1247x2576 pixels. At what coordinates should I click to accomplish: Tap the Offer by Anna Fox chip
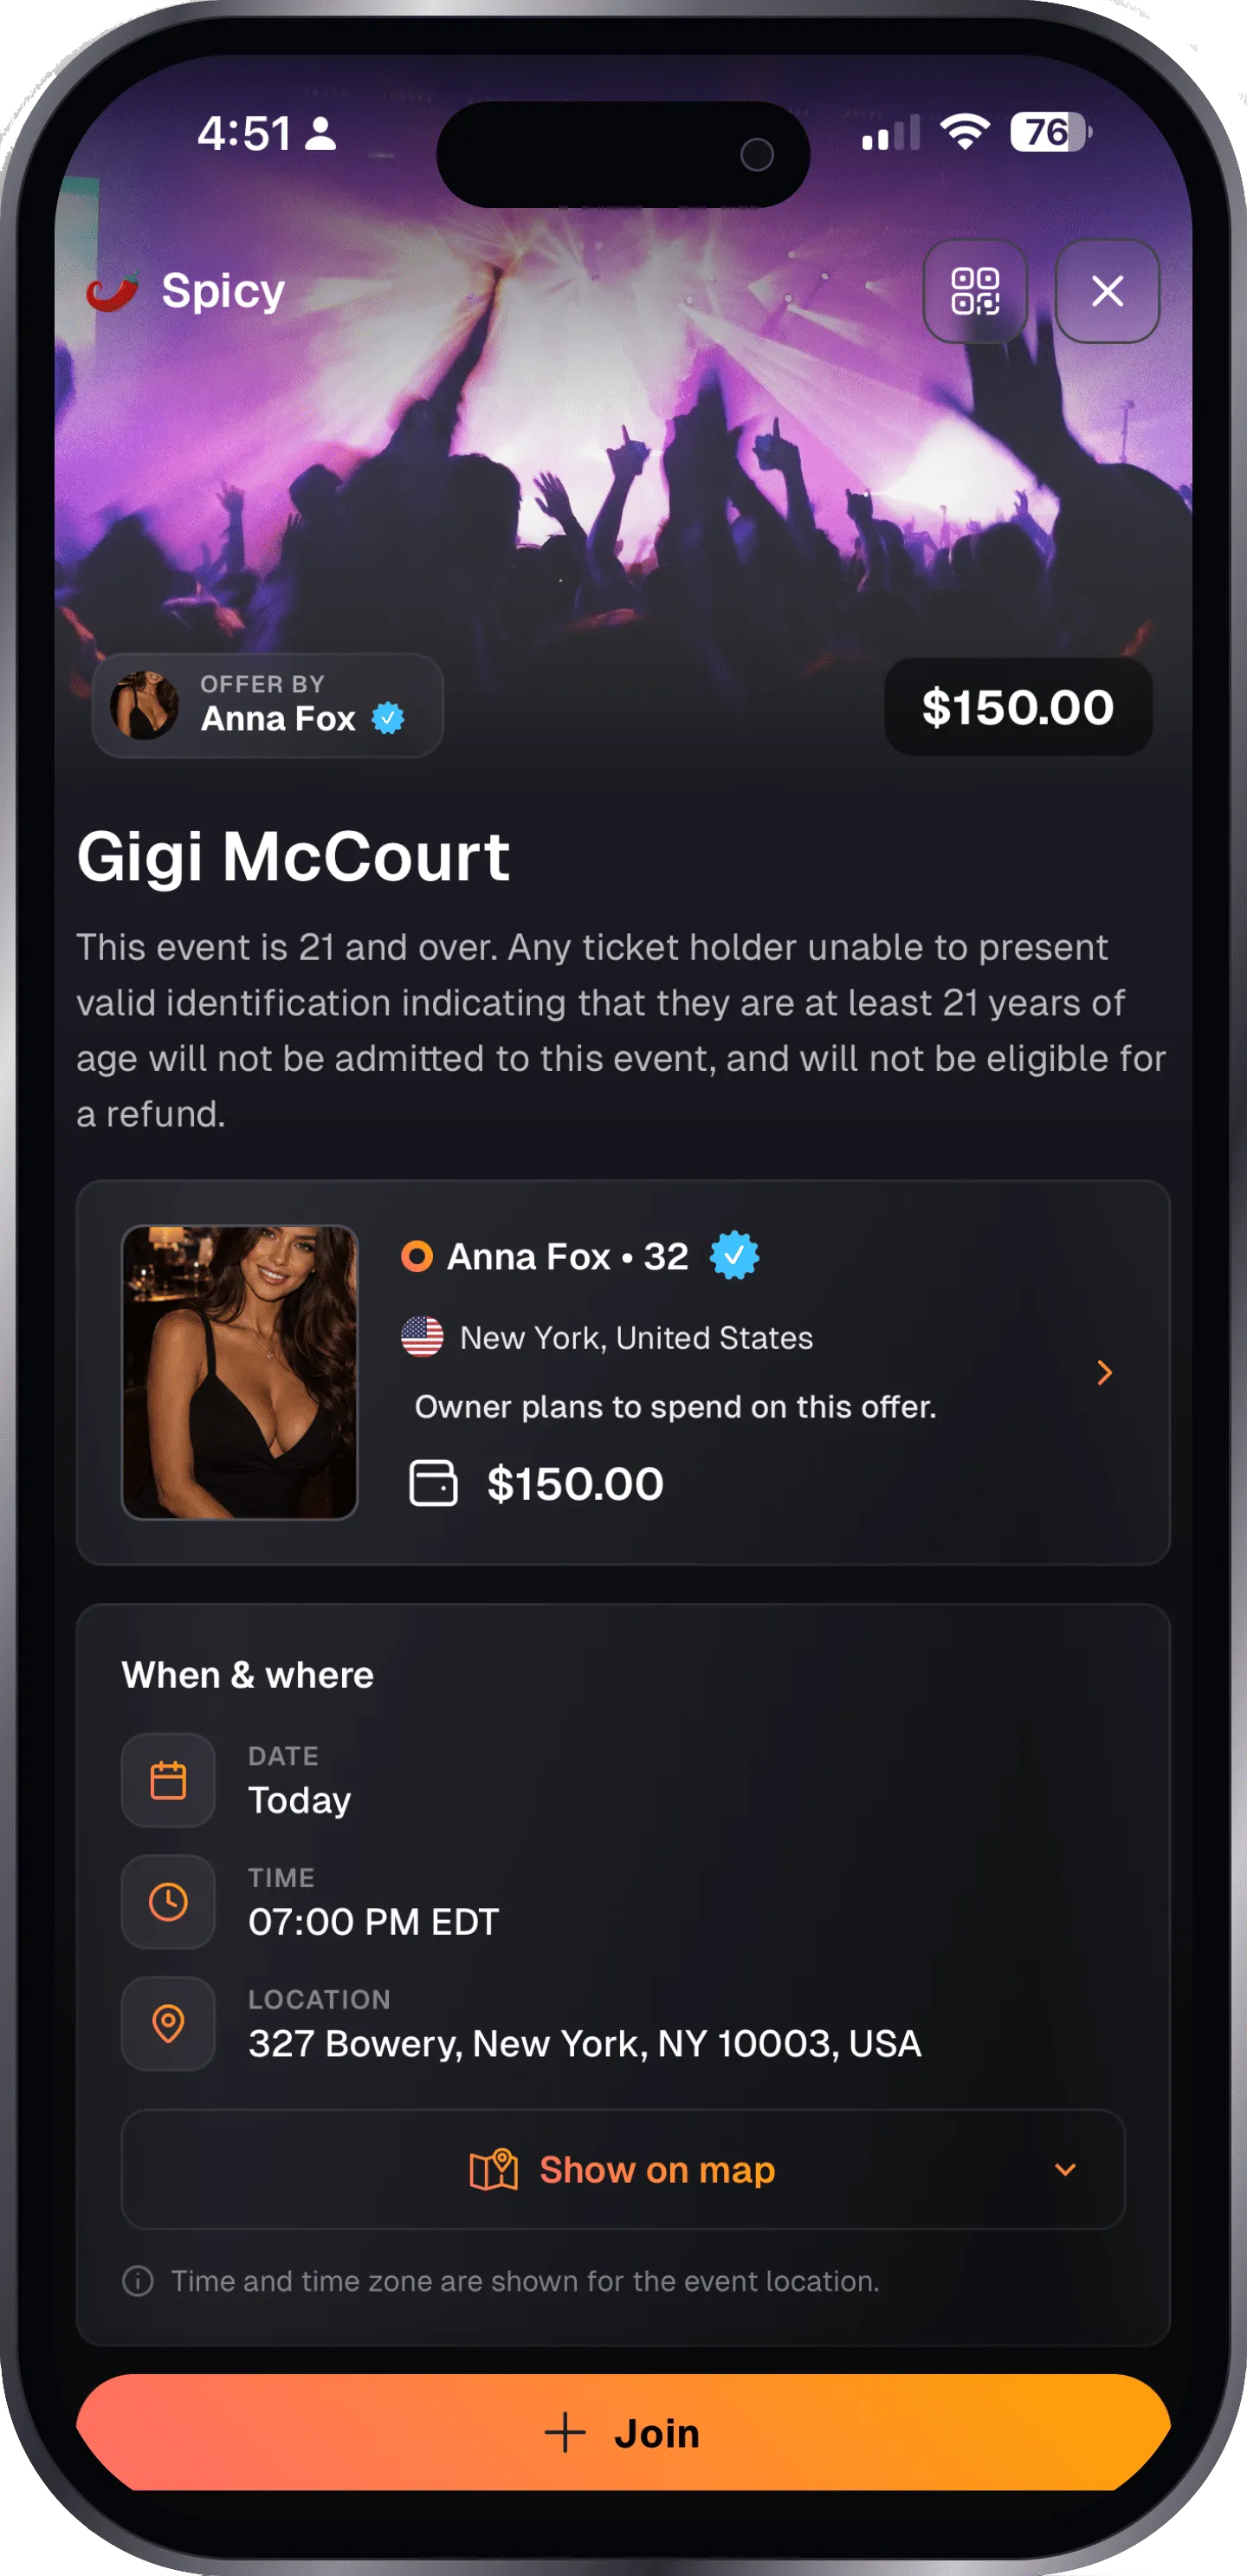268,705
